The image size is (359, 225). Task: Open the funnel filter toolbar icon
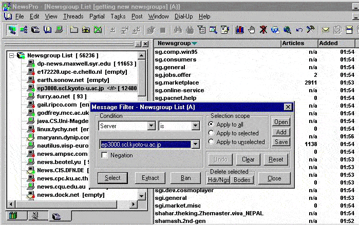coord(201,30)
